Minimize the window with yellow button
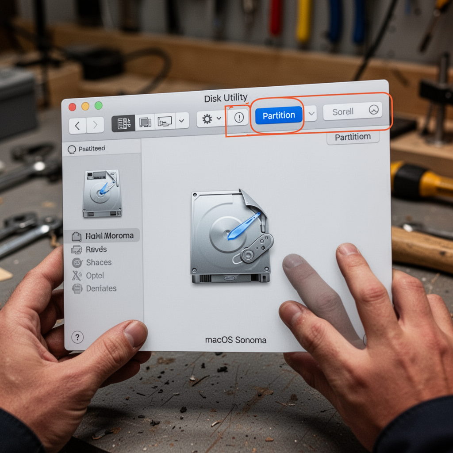 tap(85, 106)
